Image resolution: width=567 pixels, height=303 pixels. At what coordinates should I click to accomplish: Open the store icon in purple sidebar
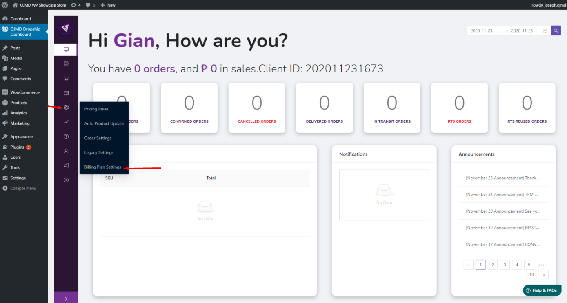pyautogui.click(x=66, y=64)
